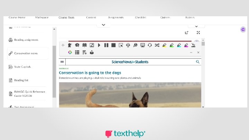Open the Screen Masking monitor tool
Viewport: 249px width, 140px height.
point(142,45)
